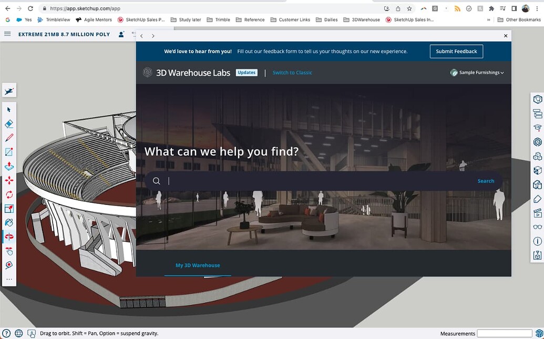Follow the Switch to Classic link
The height and width of the screenshot is (339, 544).
[x=292, y=73]
